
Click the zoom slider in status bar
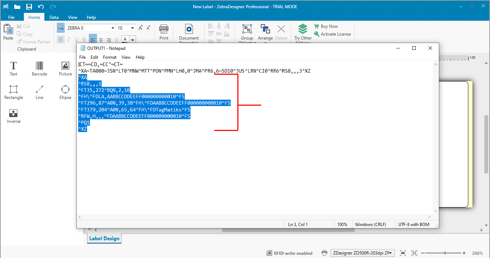coord(444,253)
